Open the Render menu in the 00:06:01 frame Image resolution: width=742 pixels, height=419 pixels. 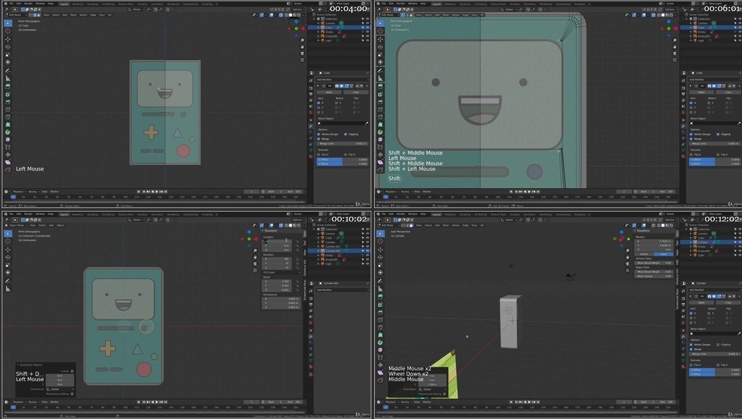click(401, 3)
